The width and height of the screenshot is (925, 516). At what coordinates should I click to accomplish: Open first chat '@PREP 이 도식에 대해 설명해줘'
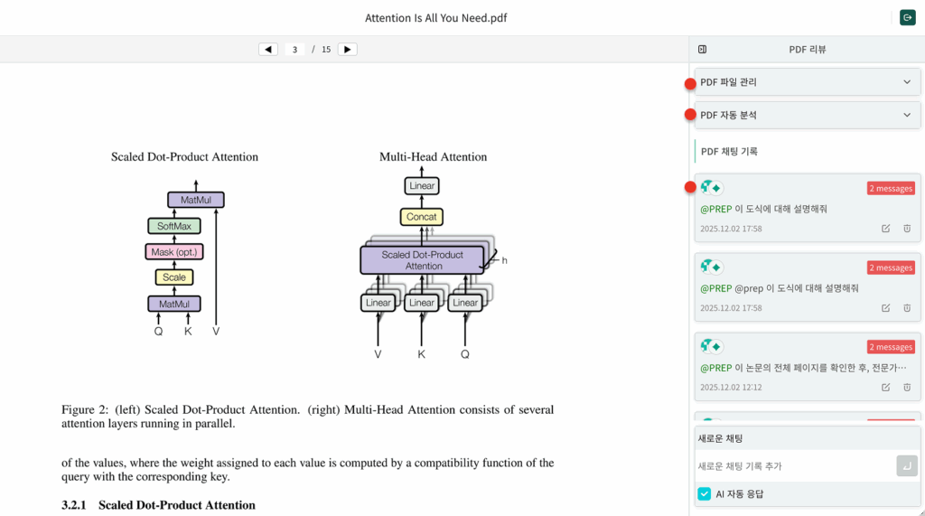(777, 209)
